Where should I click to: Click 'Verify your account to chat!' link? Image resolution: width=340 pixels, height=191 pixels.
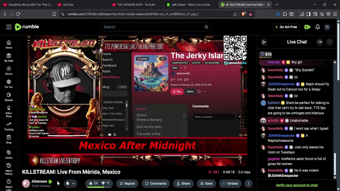(297, 185)
